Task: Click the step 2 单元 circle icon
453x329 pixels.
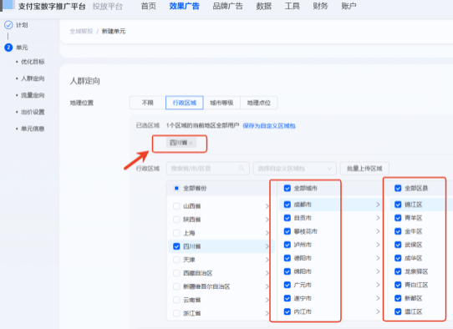Action: point(8,48)
